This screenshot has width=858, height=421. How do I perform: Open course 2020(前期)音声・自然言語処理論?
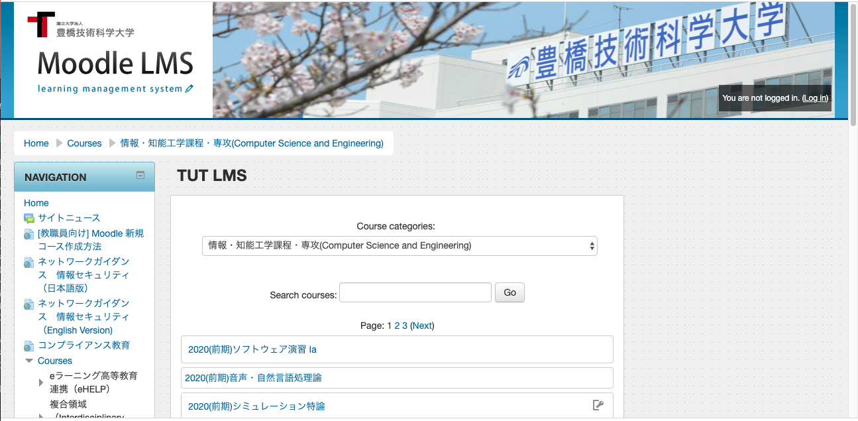[x=253, y=378]
